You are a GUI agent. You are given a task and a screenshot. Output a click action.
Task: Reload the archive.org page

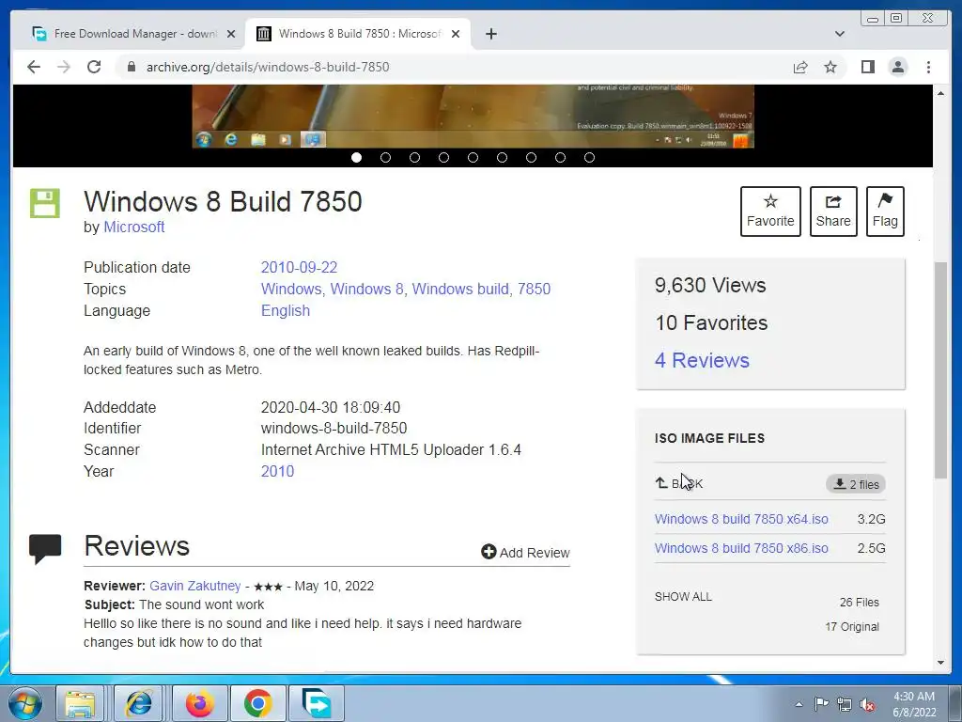point(94,67)
